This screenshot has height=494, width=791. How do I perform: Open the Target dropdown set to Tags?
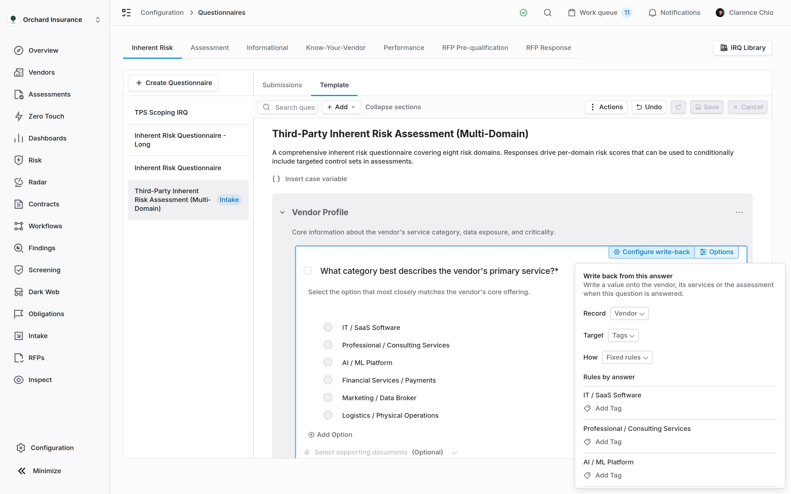coord(623,336)
